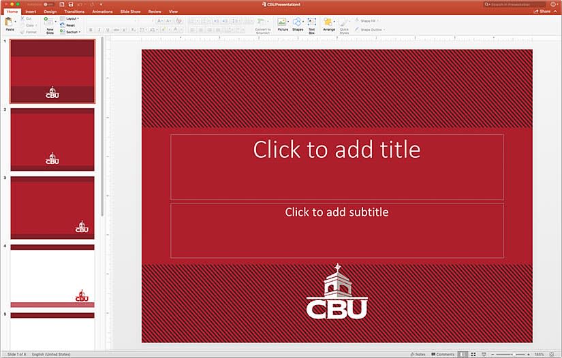Click the Search in Presentation field
The image size is (562, 358).
click(x=515, y=4)
